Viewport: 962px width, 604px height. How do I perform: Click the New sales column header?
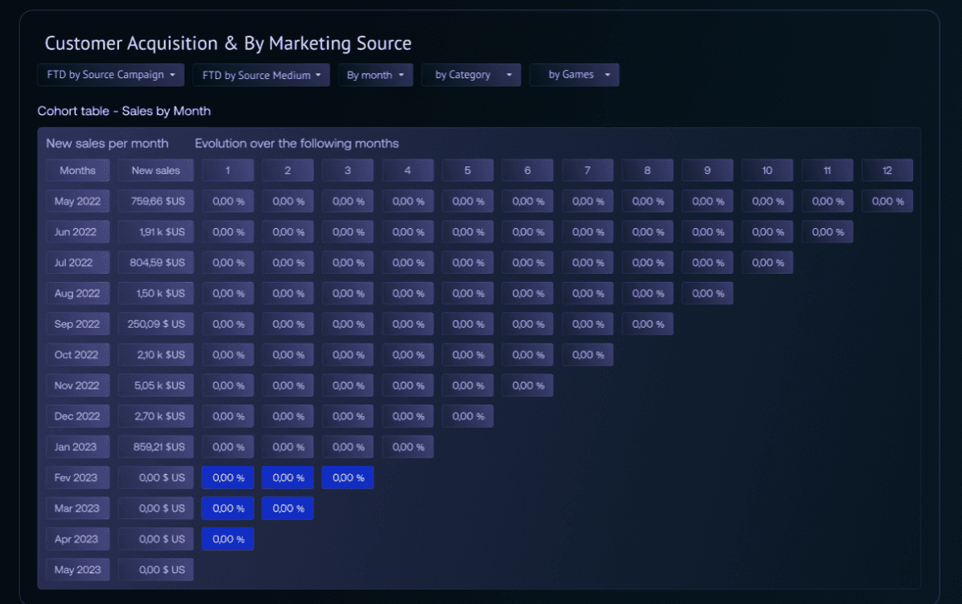click(x=156, y=171)
